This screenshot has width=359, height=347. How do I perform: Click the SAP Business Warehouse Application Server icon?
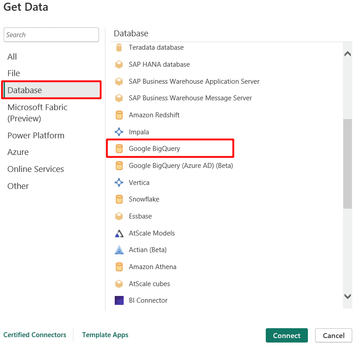[x=119, y=81]
